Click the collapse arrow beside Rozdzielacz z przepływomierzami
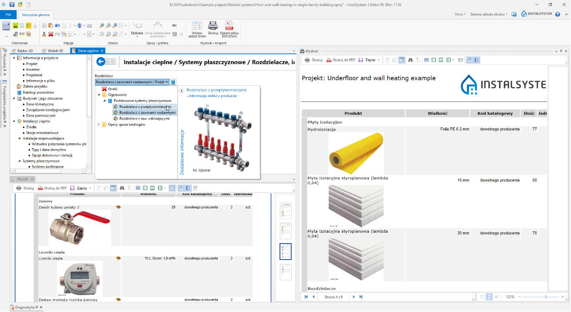Viewport: 571px width, 312px height. click(x=182, y=91)
